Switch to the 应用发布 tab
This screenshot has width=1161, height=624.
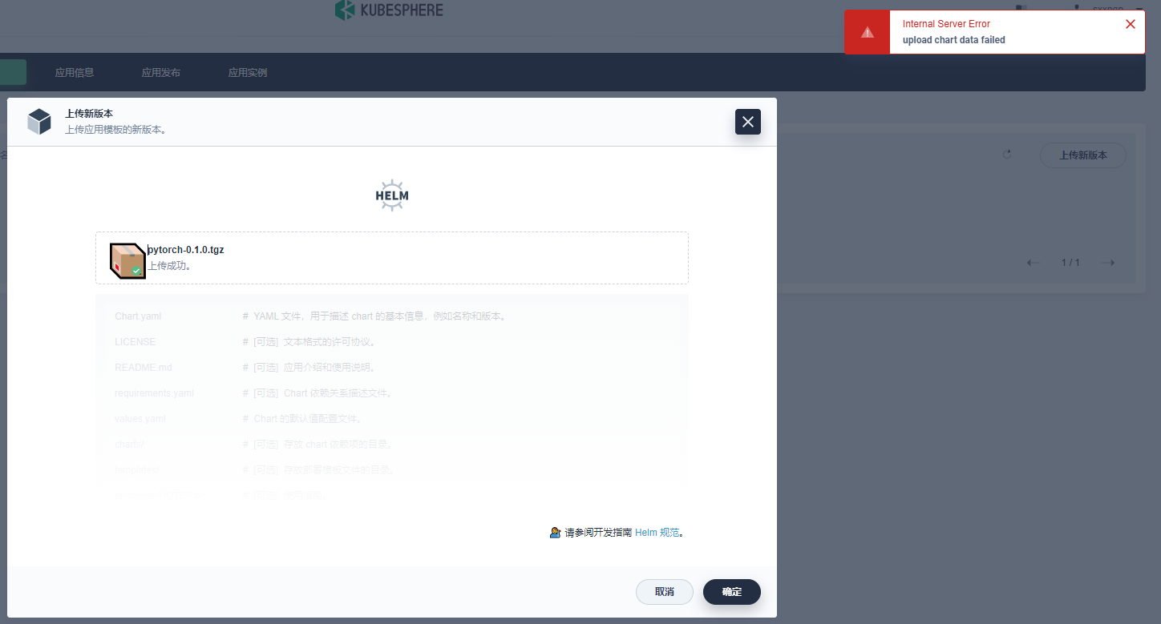click(160, 72)
